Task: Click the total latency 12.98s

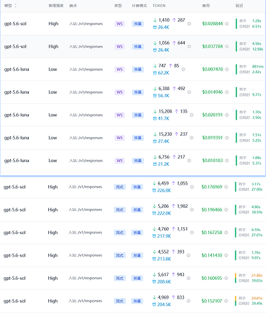Action: pyautogui.click(x=257, y=49)
